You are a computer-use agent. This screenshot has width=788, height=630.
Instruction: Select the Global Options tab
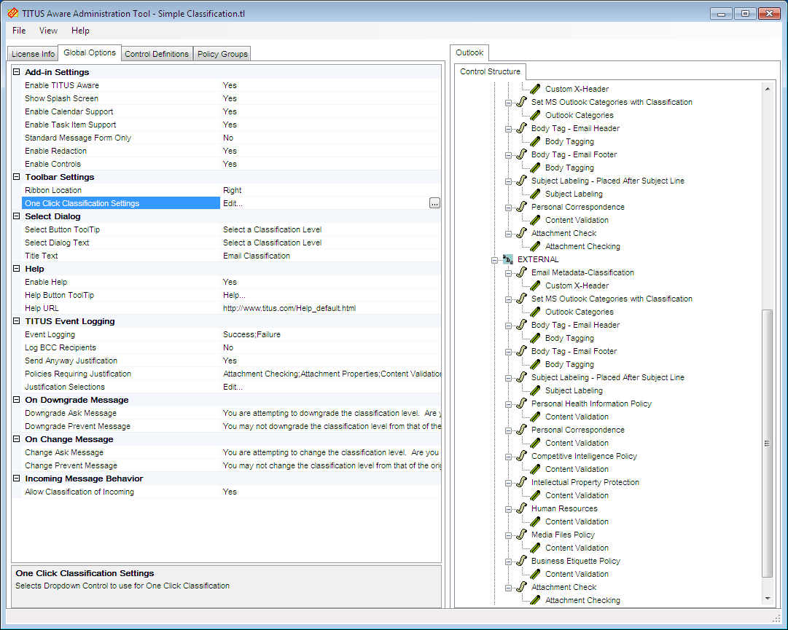click(90, 52)
